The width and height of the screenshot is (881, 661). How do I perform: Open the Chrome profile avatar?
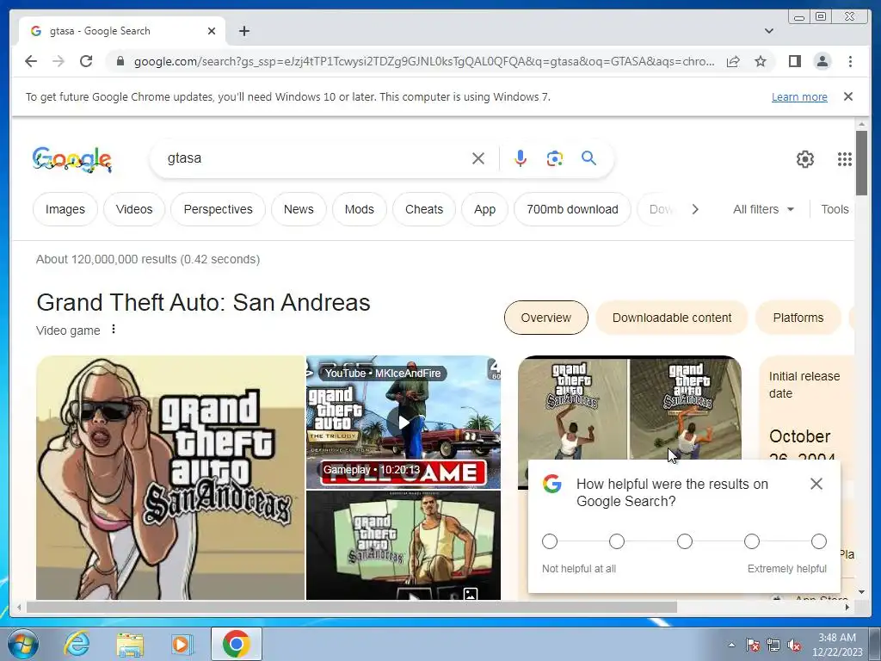(822, 61)
